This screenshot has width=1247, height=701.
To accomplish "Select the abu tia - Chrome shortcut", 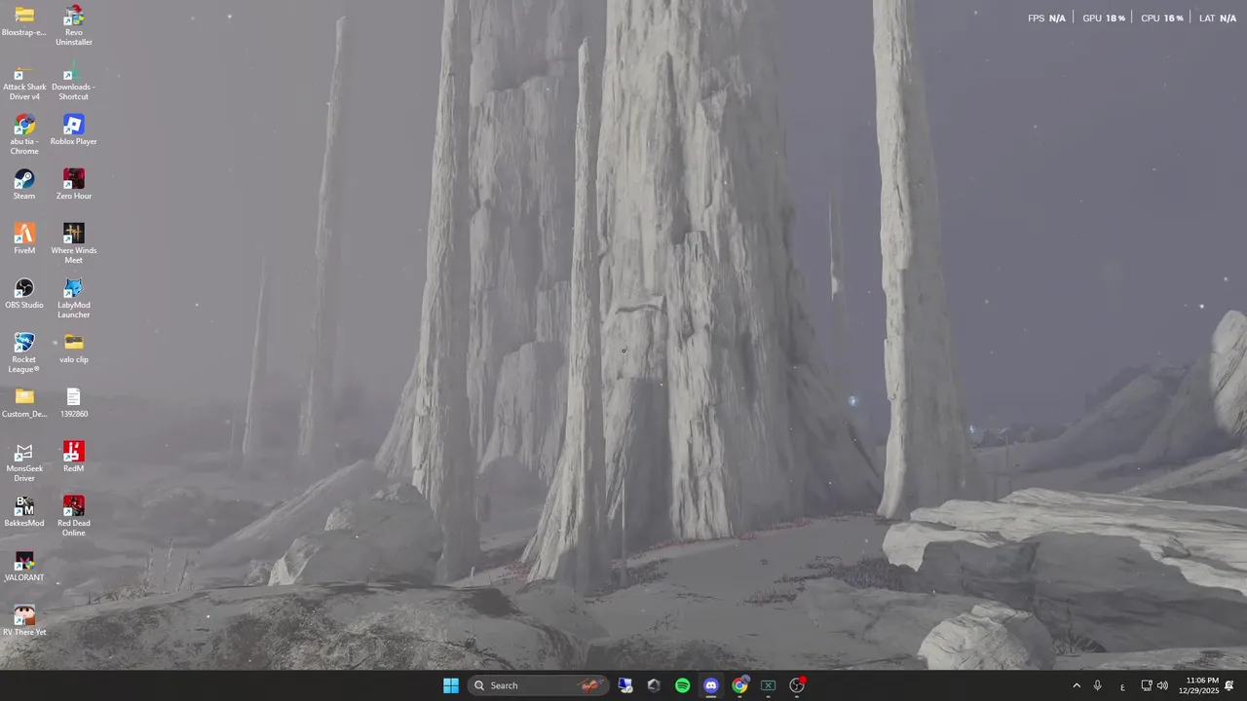I will pos(24,135).
